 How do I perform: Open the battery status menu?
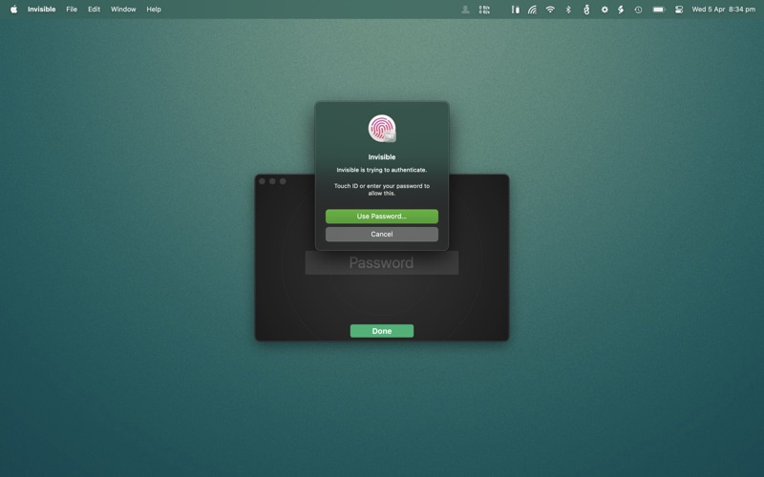(x=659, y=10)
